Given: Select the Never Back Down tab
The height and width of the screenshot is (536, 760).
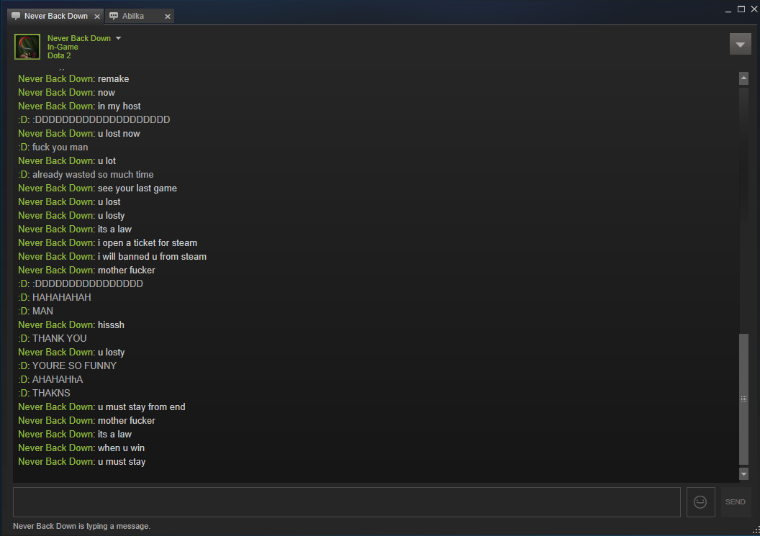Looking at the screenshot, I should (55, 16).
